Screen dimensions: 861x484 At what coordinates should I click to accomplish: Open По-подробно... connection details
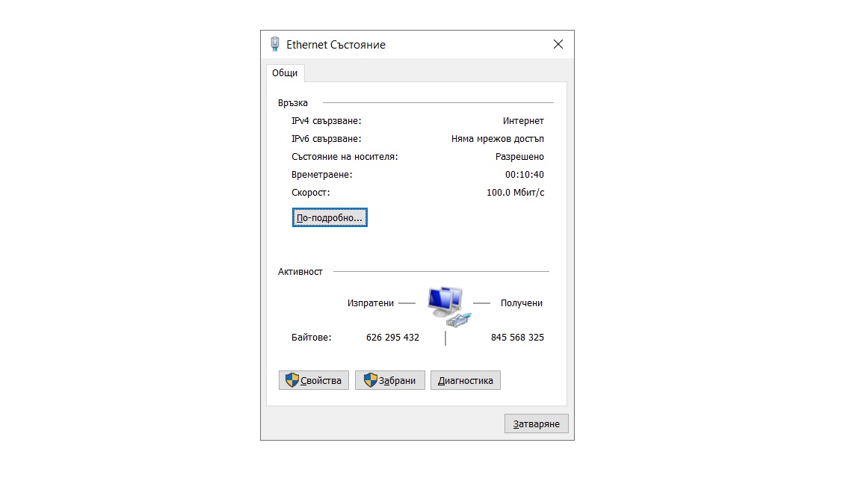click(330, 218)
